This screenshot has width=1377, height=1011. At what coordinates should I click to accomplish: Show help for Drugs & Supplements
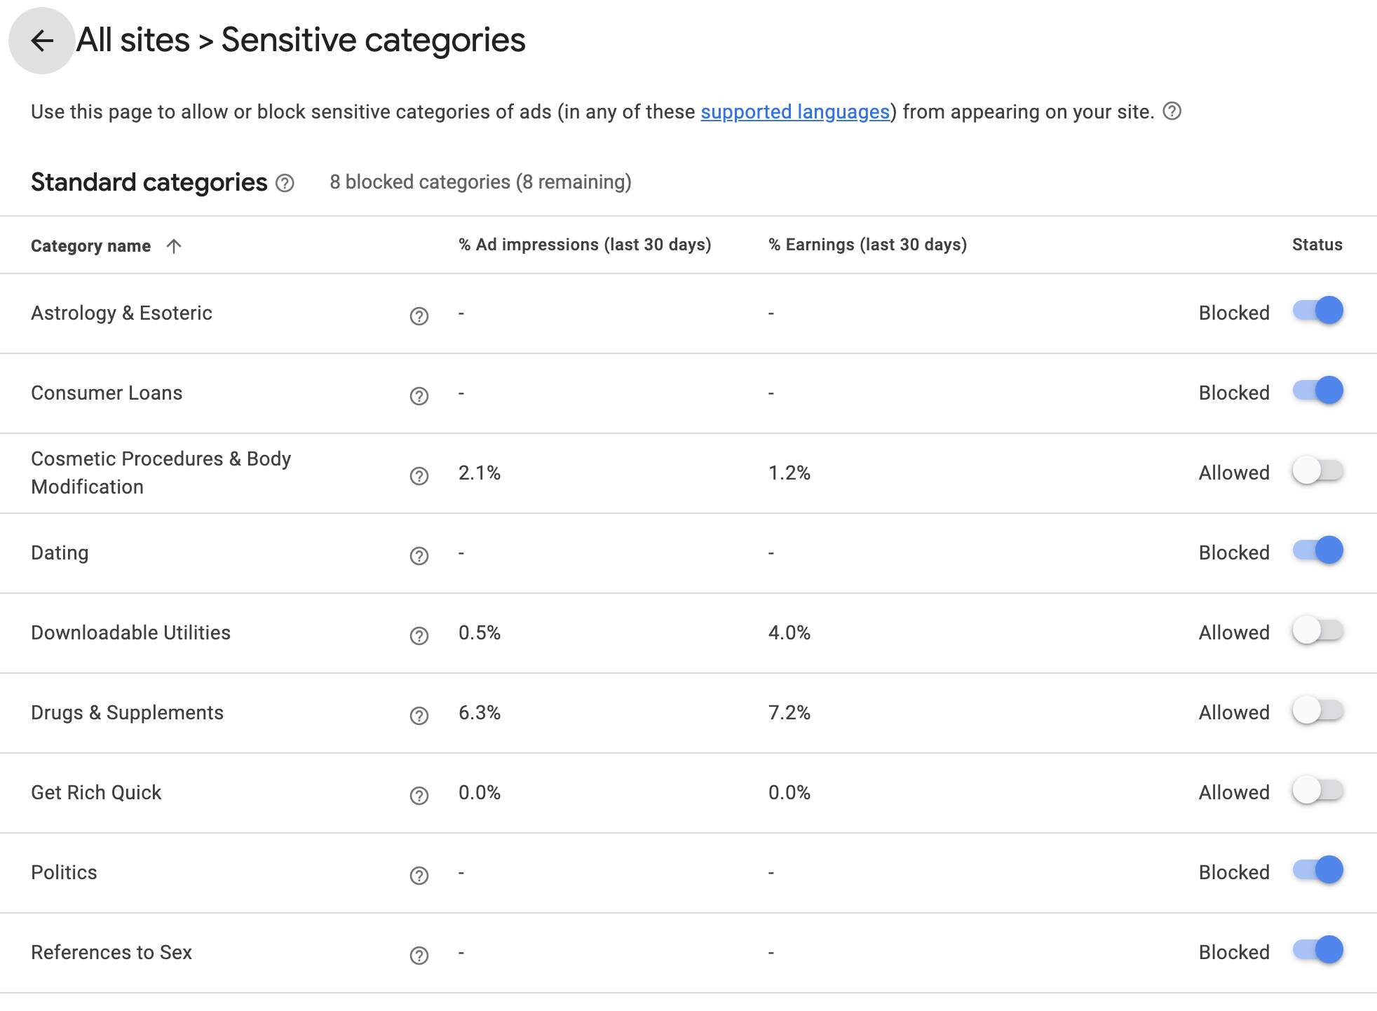click(419, 716)
